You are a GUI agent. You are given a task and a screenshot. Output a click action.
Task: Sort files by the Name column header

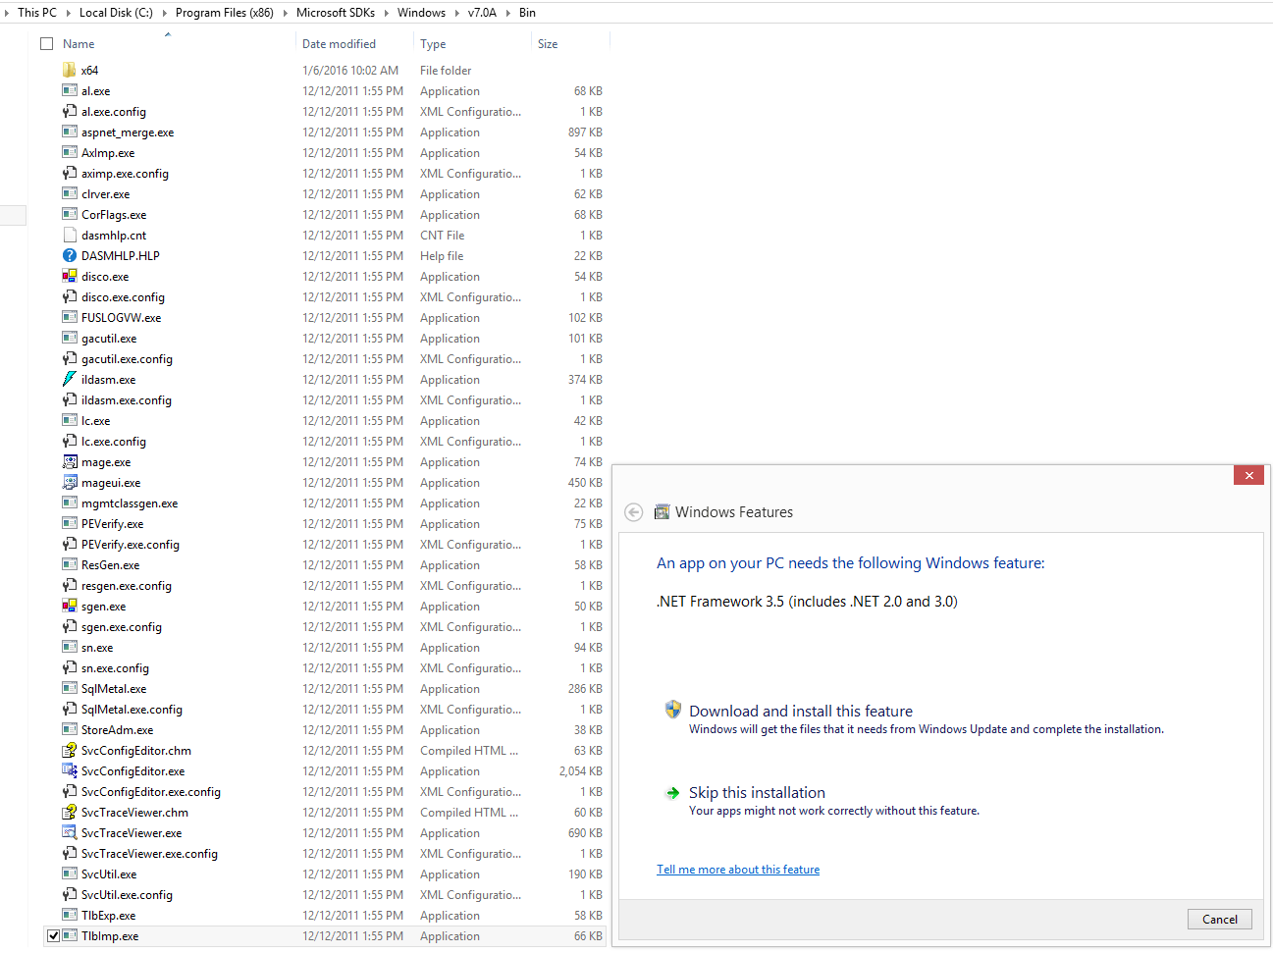[x=79, y=44]
